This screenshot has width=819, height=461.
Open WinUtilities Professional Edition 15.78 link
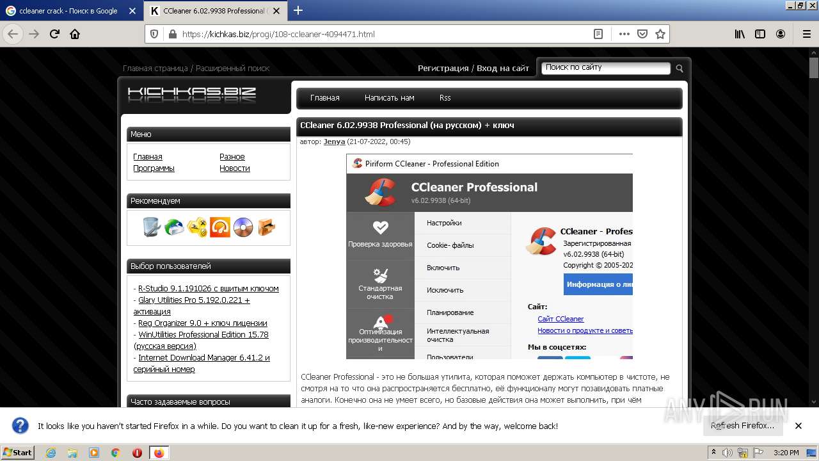click(x=201, y=340)
